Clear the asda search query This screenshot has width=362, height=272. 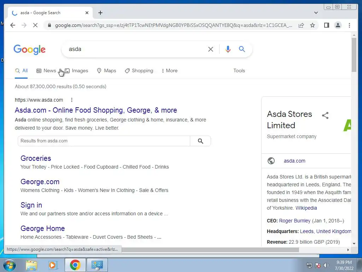pyautogui.click(x=211, y=49)
